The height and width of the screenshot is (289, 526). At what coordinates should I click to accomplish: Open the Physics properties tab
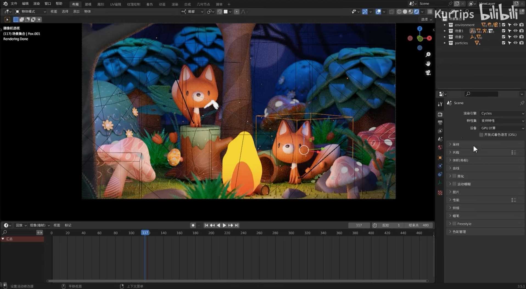click(440, 166)
